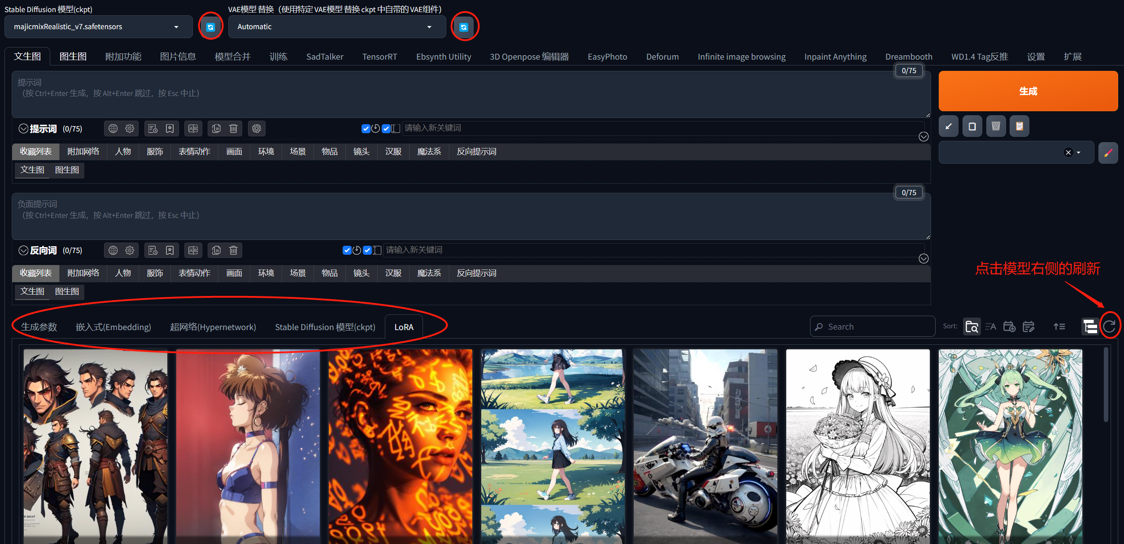
Task: Click the arrow read-parameters icon under 生成
Action: pyautogui.click(x=949, y=126)
